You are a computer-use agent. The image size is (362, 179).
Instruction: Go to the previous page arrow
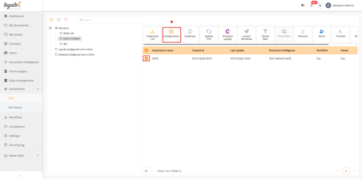[x=338, y=171]
